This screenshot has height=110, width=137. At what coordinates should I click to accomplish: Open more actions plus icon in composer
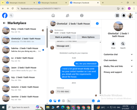50,101
